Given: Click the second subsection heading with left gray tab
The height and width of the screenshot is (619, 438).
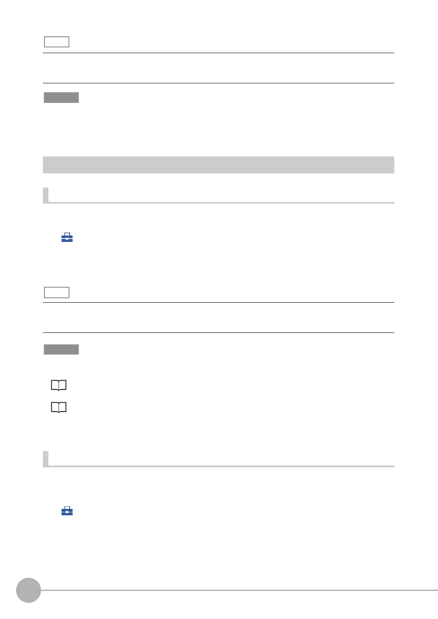Looking at the screenshot, I should click(219, 459).
